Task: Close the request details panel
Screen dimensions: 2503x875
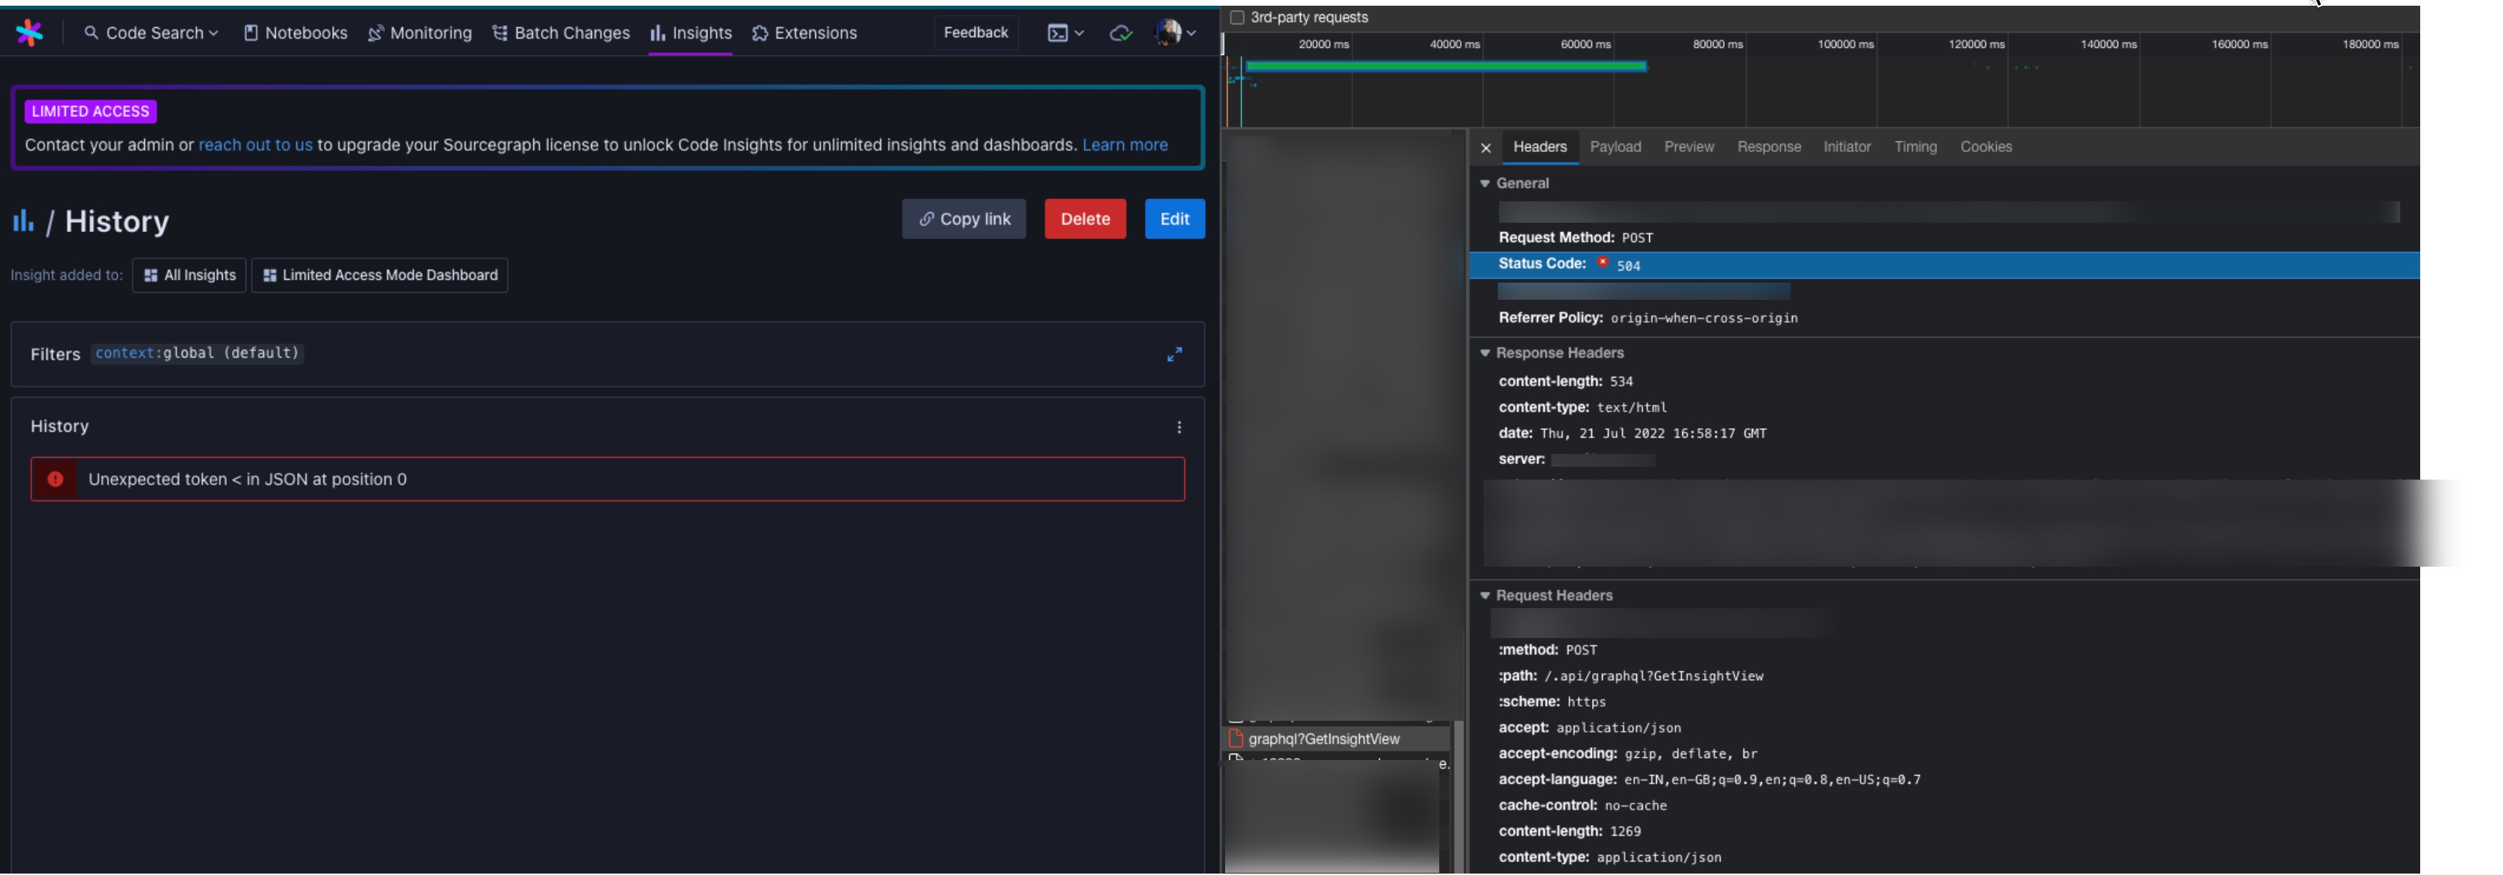Action: (x=1485, y=148)
